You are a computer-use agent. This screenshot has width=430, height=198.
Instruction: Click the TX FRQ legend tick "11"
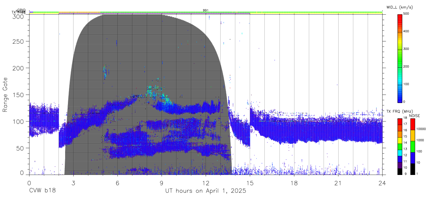tap(405, 161)
